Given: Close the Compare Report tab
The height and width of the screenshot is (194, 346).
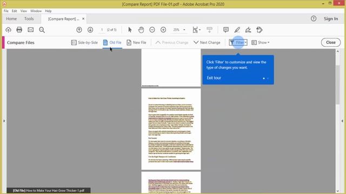Looking at the screenshot, I should coord(83,19).
